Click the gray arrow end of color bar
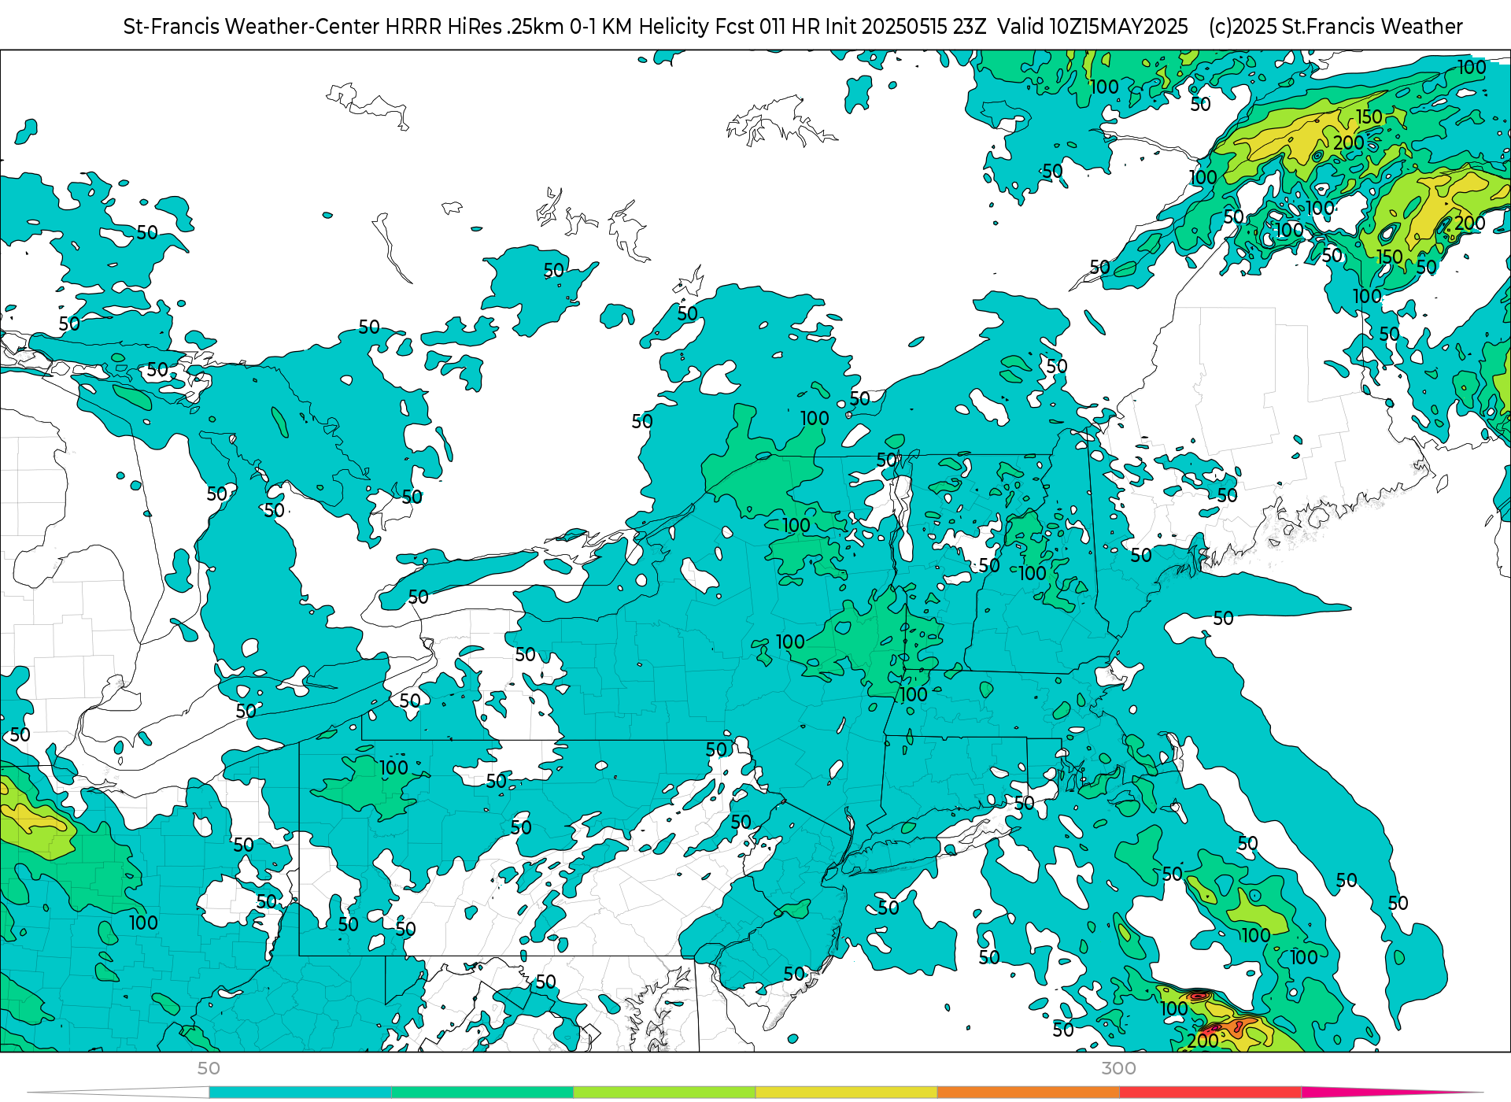This screenshot has width=1511, height=1102. [x=118, y=1093]
